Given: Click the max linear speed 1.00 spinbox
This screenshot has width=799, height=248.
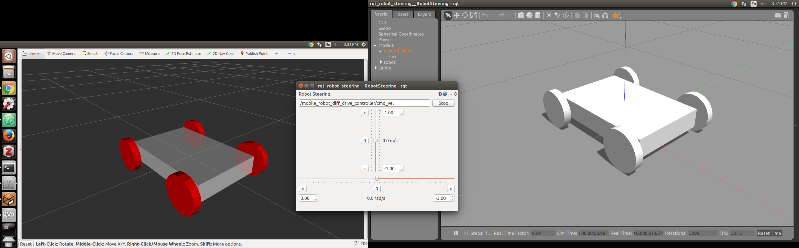Looking at the screenshot, I should pyautogui.click(x=393, y=113).
